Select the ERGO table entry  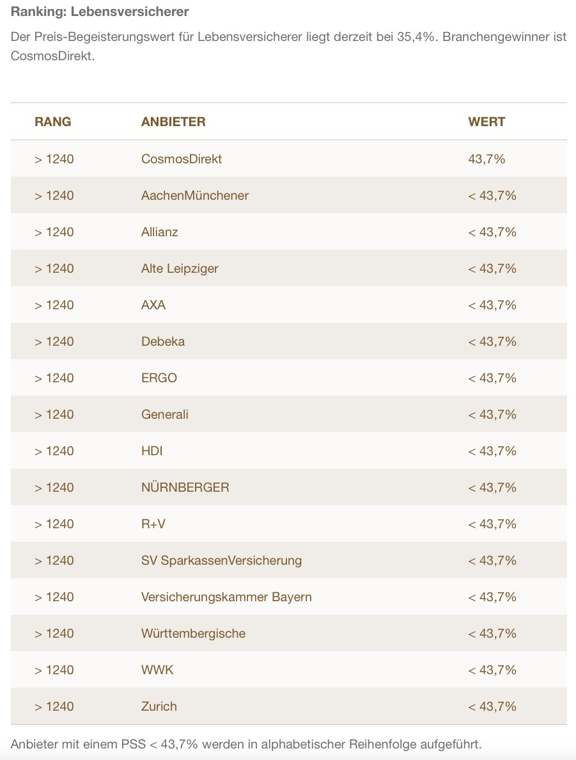pyautogui.click(x=159, y=378)
